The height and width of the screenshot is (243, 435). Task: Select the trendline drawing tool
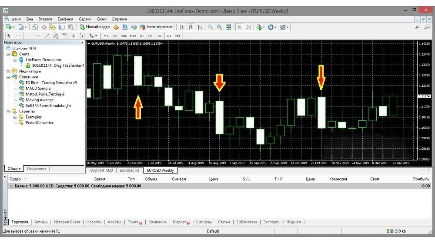point(47,36)
